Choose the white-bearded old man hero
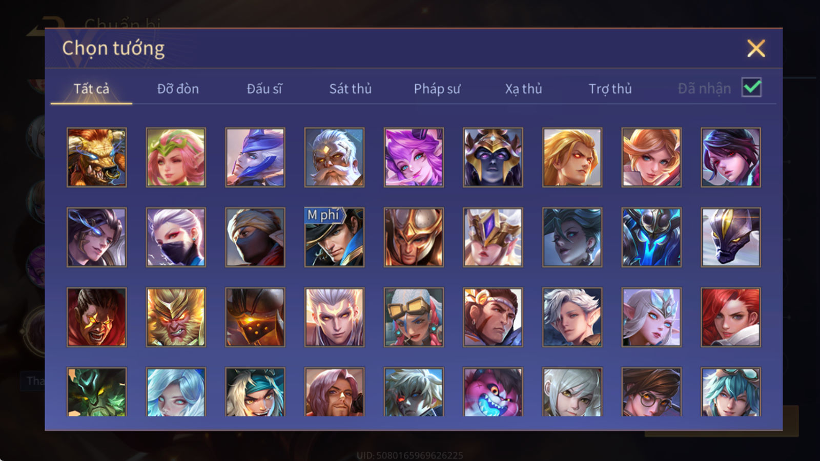This screenshot has height=461, width=820. point(334,157)
